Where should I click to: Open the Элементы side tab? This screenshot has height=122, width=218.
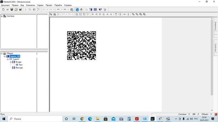[216, 26]
